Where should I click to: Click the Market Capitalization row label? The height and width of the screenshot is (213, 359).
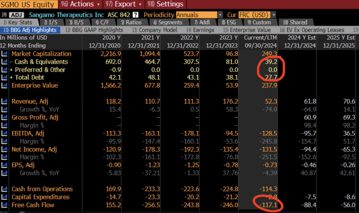pos(42,54)
